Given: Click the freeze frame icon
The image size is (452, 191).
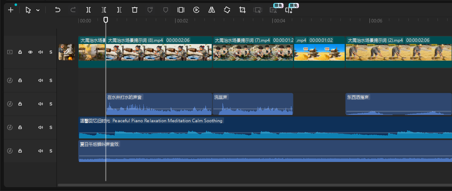Looking at the screenshot, I should pos(181,10).
